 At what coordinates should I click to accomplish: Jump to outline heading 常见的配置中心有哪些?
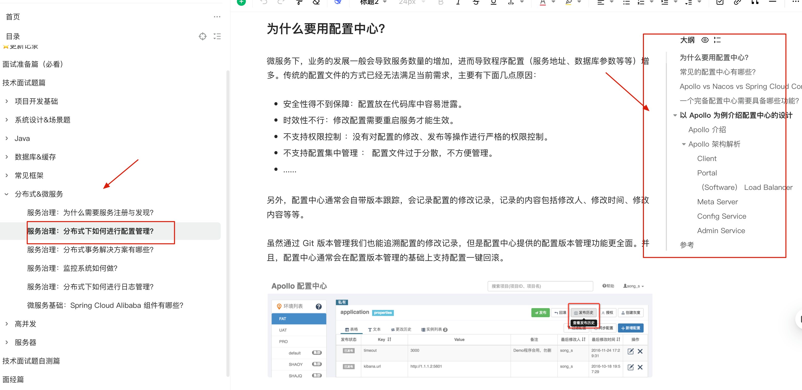tap(717, 72)
